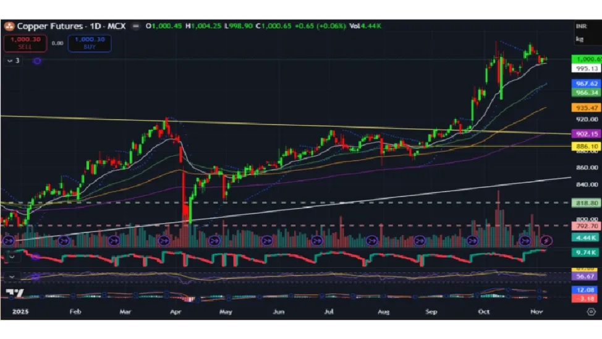The width and height of the screenshot is (602, 339).
Task: Click the Oct label on time axis
Action: 483,312
